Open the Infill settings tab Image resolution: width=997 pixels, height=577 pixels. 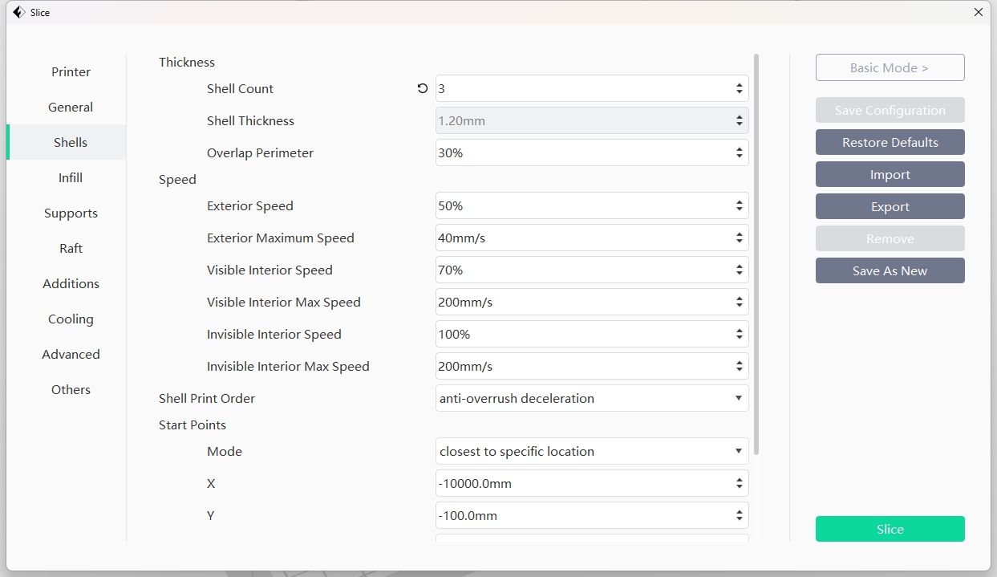pyautogui.click(x=71, y=178)
